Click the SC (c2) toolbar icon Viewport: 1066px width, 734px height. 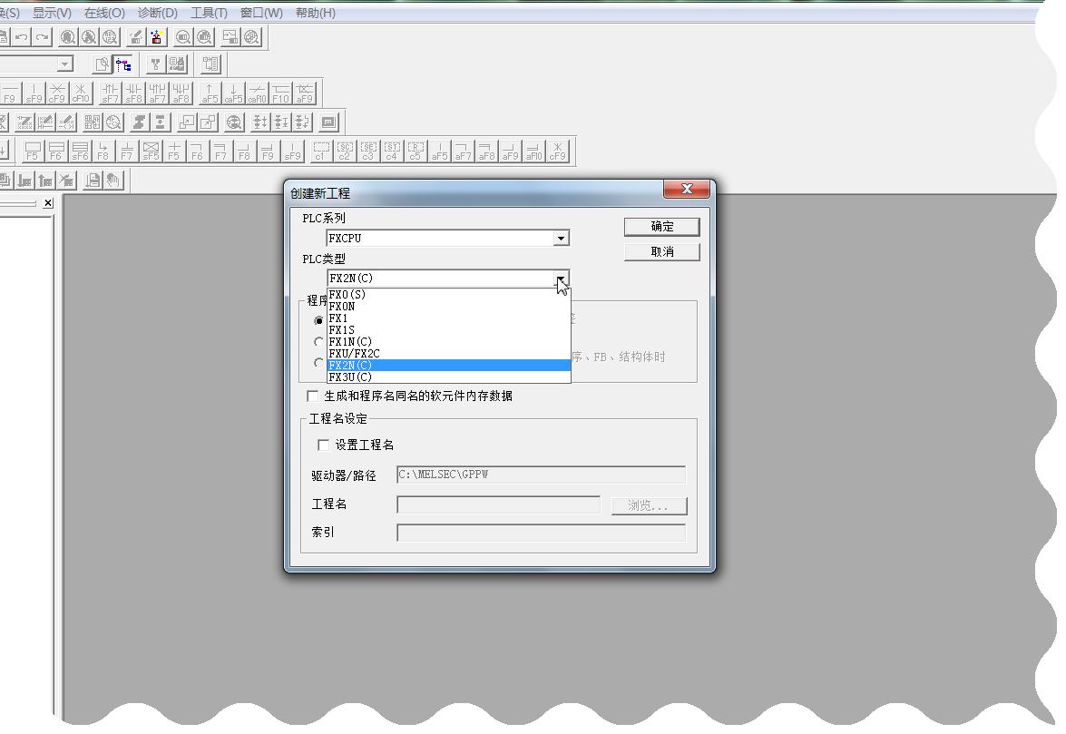tap(345, 151)
